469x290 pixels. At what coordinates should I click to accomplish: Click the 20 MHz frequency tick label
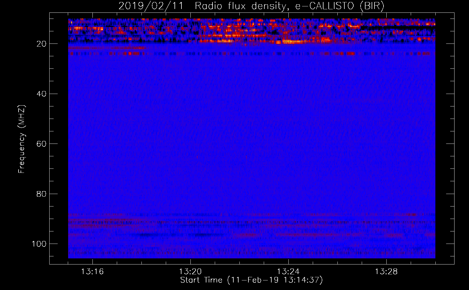(x=41, y=44)
